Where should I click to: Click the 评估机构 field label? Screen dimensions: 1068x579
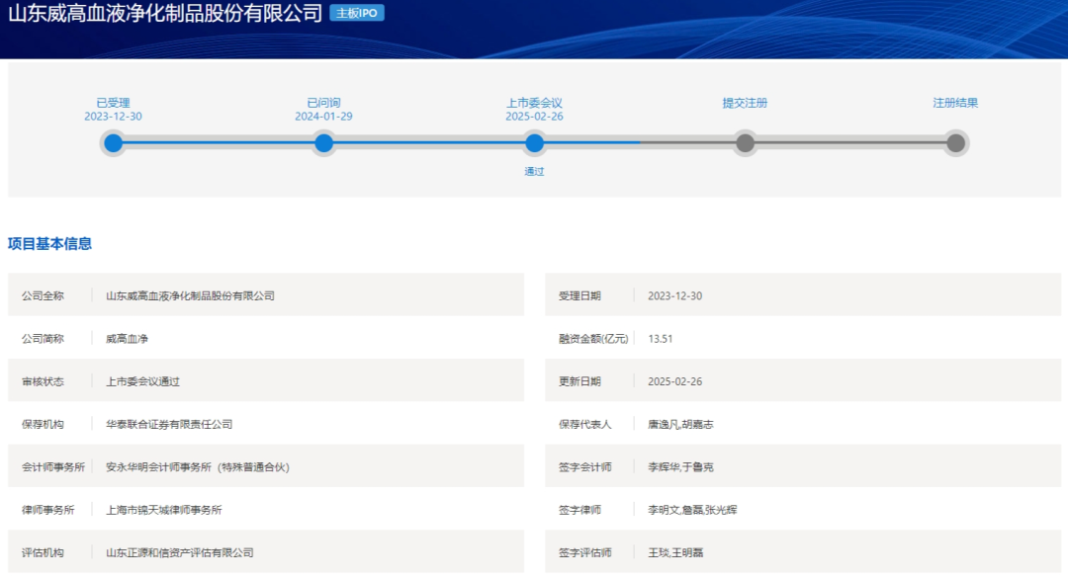point(43,553)
